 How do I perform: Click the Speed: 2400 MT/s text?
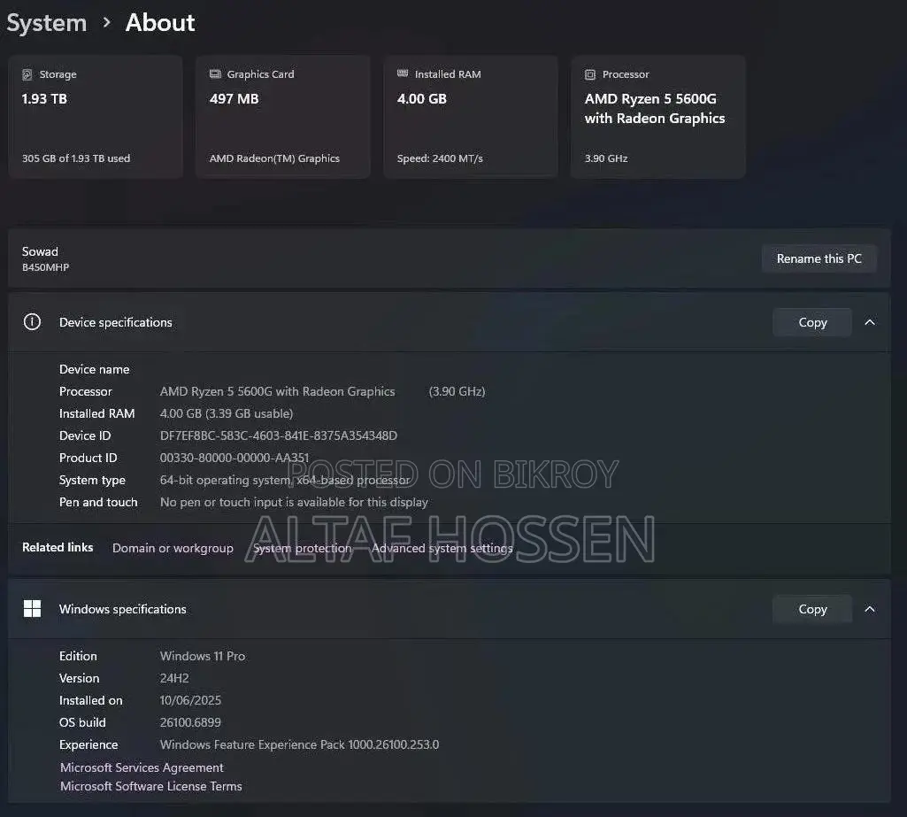point(440,158)
